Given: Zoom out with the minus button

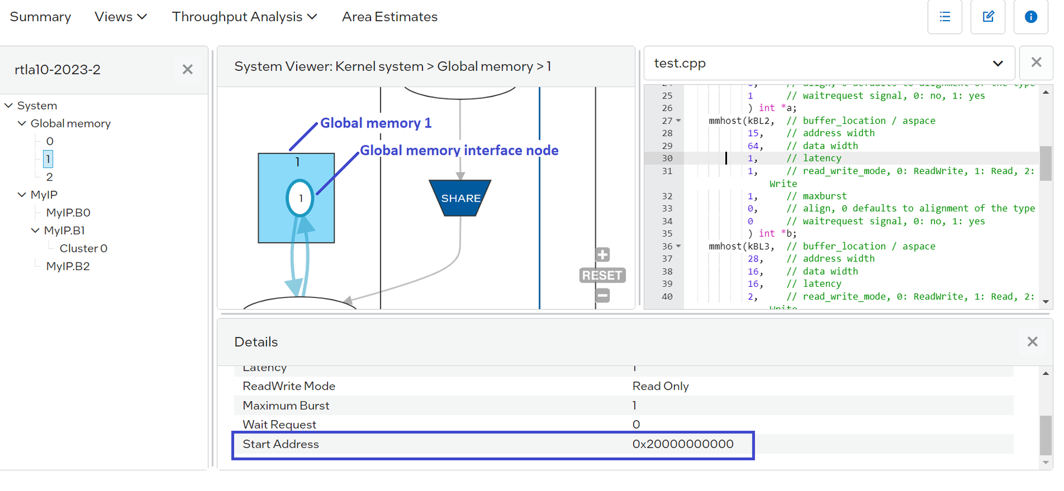Looking at the screenshot, I should click(x=602, y=295).
